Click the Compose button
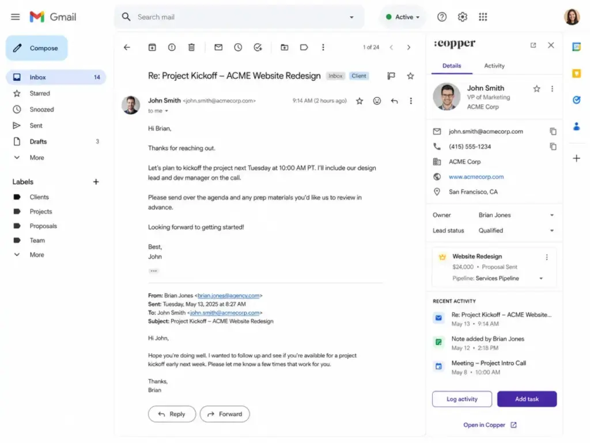This screenshot has width=590, height=443. (x=36, y=48)
